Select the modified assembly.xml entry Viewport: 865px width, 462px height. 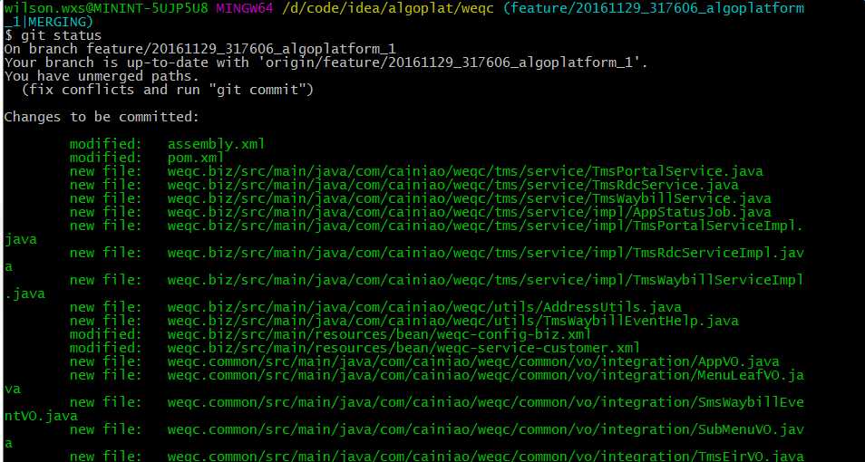pos(167,144)
